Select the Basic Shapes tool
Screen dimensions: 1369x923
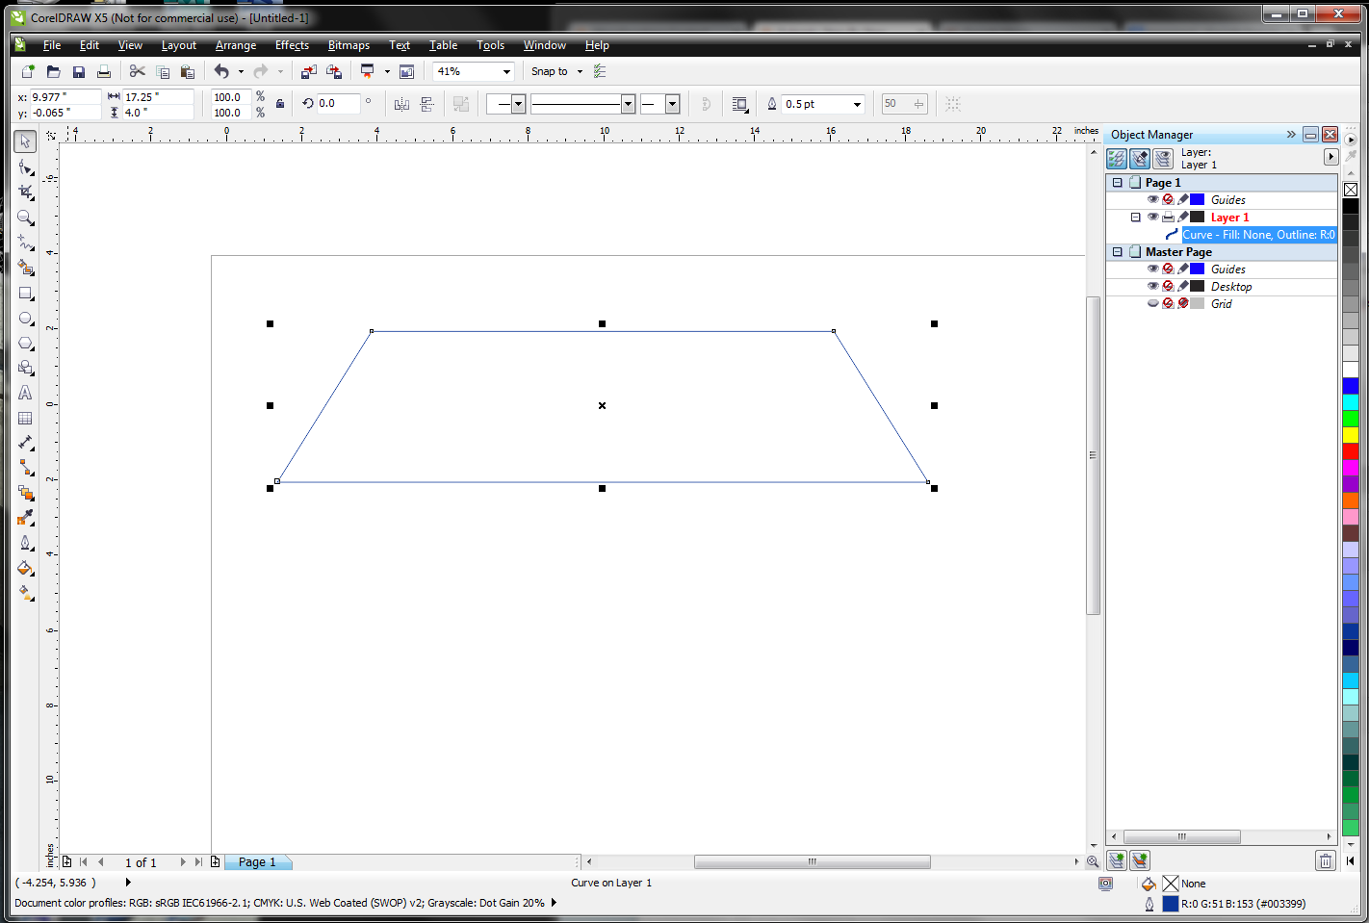coord(26,368)
